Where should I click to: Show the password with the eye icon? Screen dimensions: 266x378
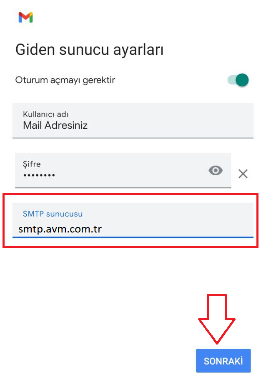point(215,171)
